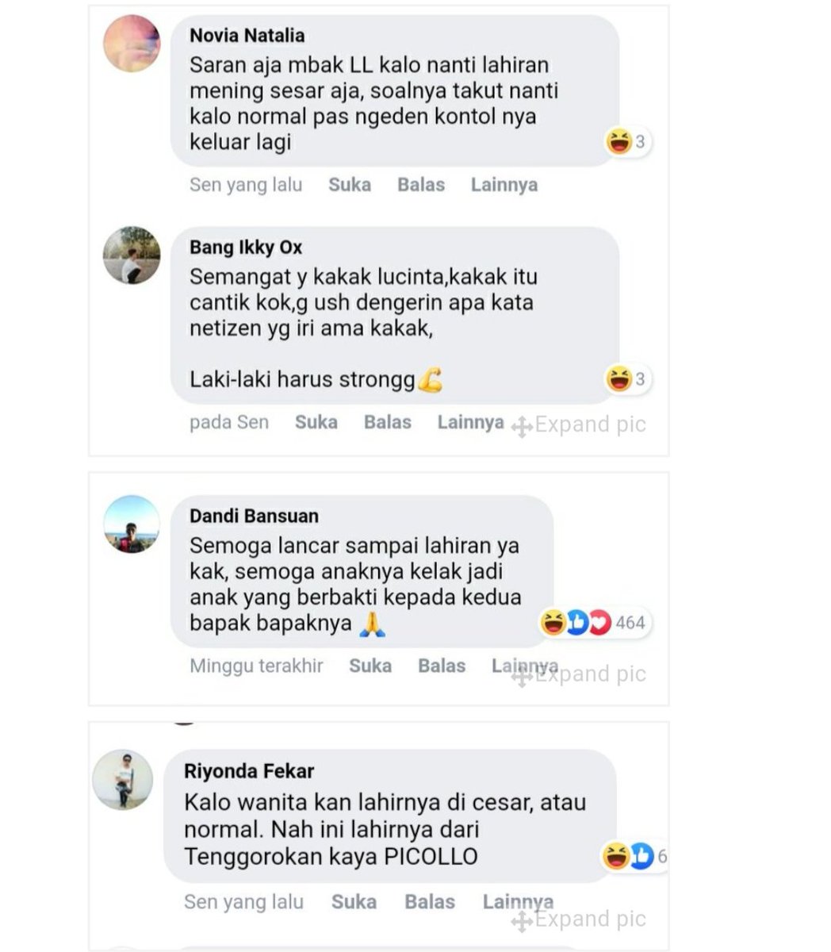
Task: Expand pic under Bang Ikky Ox's comment
Action: coord(579,424)
